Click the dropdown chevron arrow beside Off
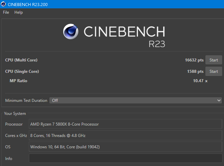Viewport: 224px width, 166px height. tap(219, 101)
